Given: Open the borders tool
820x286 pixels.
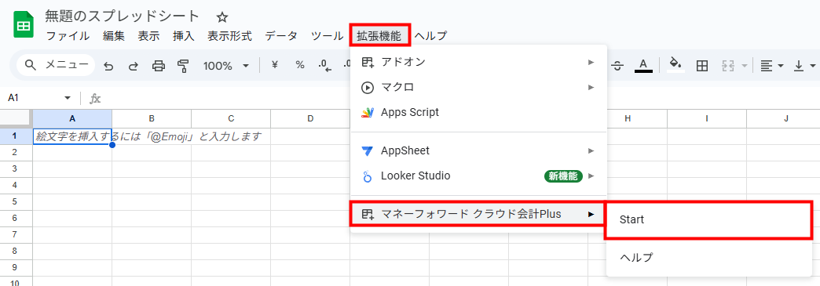Looking at the screenshot, I should [702, 66].
